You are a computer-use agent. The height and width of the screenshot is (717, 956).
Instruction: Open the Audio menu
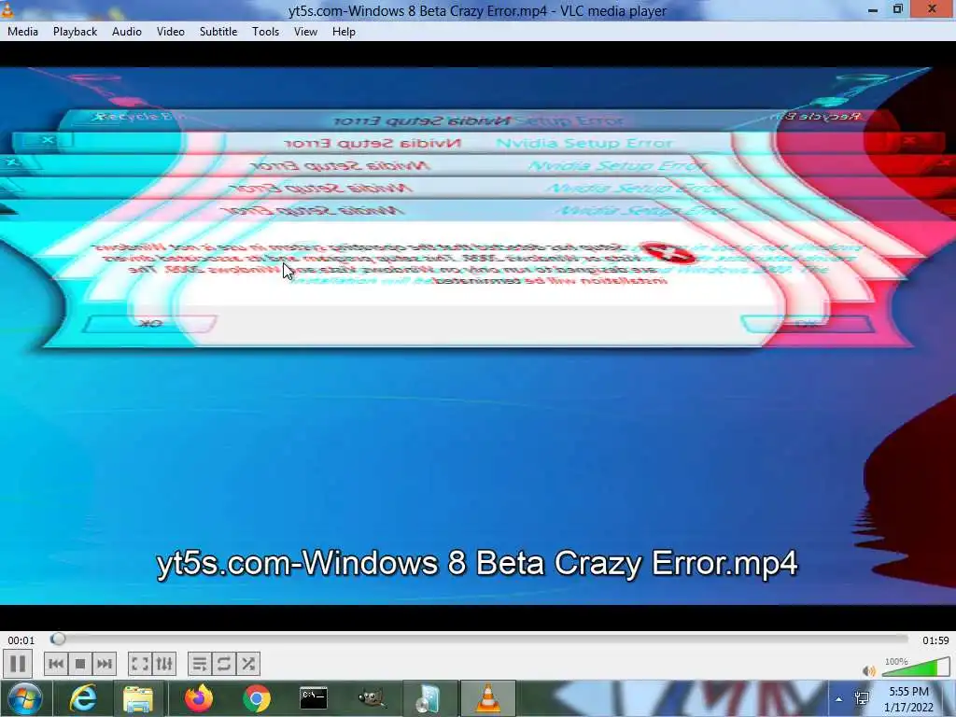click(x=127, y=32)
